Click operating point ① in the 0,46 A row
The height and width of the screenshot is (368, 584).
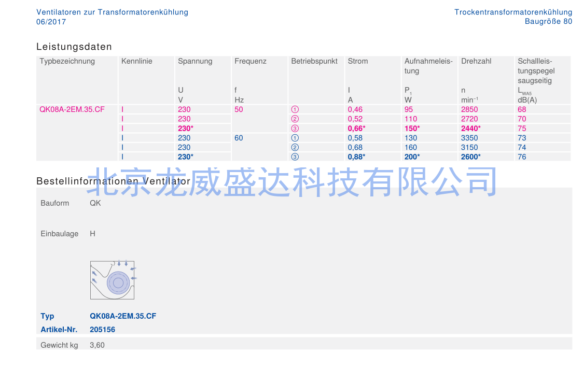tap(295, 109)
